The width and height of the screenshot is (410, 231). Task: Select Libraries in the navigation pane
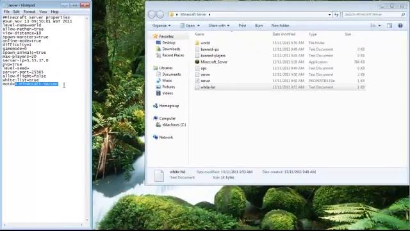pos(166,68)
